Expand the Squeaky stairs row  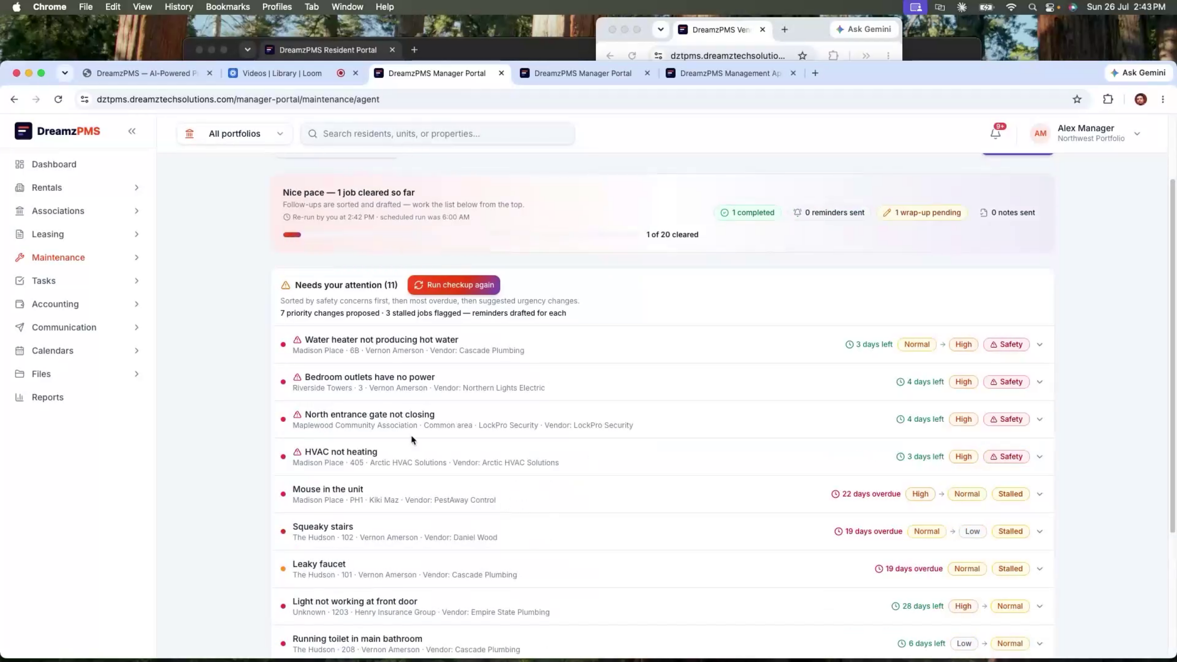1040,531
